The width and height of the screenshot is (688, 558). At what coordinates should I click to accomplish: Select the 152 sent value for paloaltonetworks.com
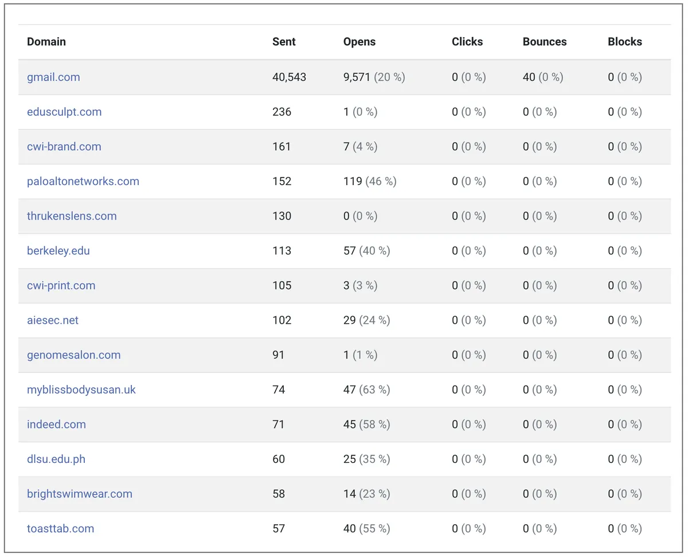pyautogui.click(x=282, y=181)
